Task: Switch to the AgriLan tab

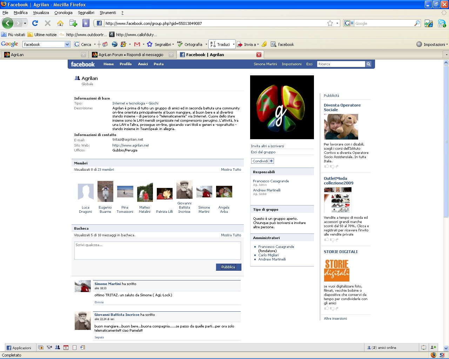Action: pyautogui.click(x=45, y=55)
